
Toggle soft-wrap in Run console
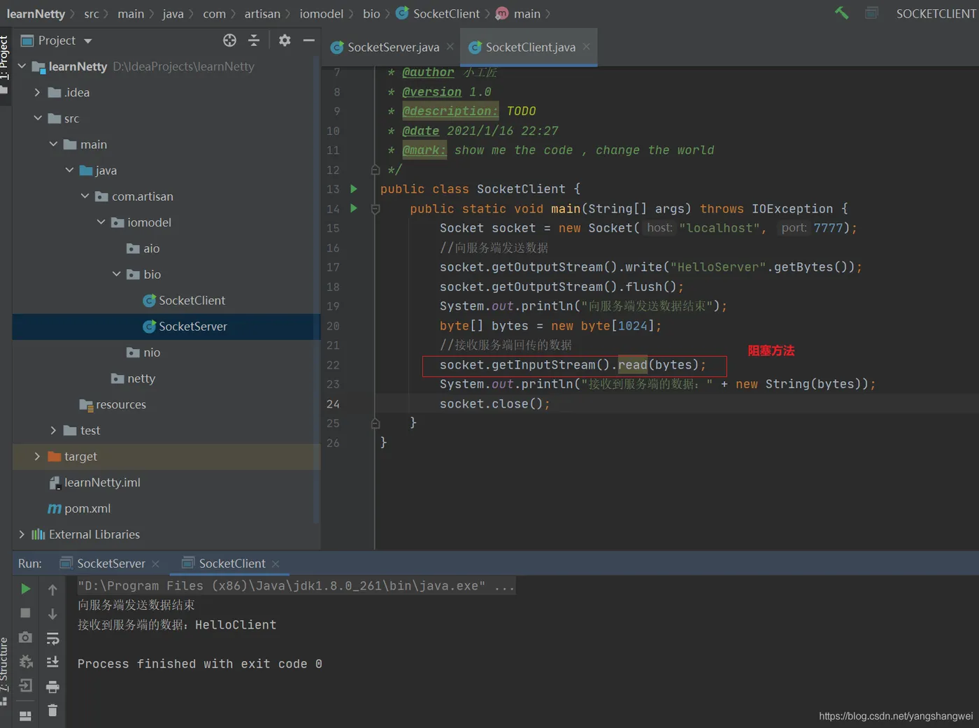pos(52,638)
